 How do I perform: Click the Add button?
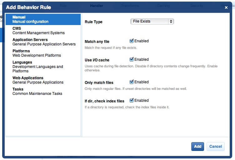click(197, 147)
